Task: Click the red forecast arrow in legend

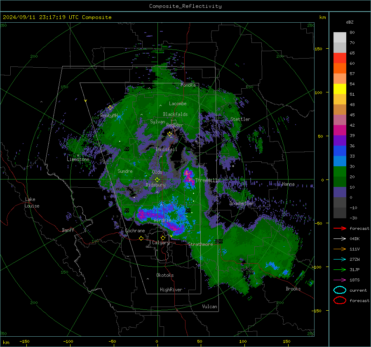Action: (340, 228)
